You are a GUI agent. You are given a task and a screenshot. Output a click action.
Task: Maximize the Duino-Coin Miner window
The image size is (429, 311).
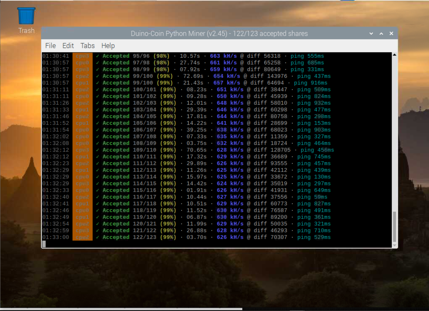[x=381, y=33]
